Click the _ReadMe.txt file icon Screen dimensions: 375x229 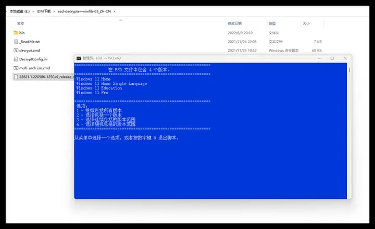[16, 41]
